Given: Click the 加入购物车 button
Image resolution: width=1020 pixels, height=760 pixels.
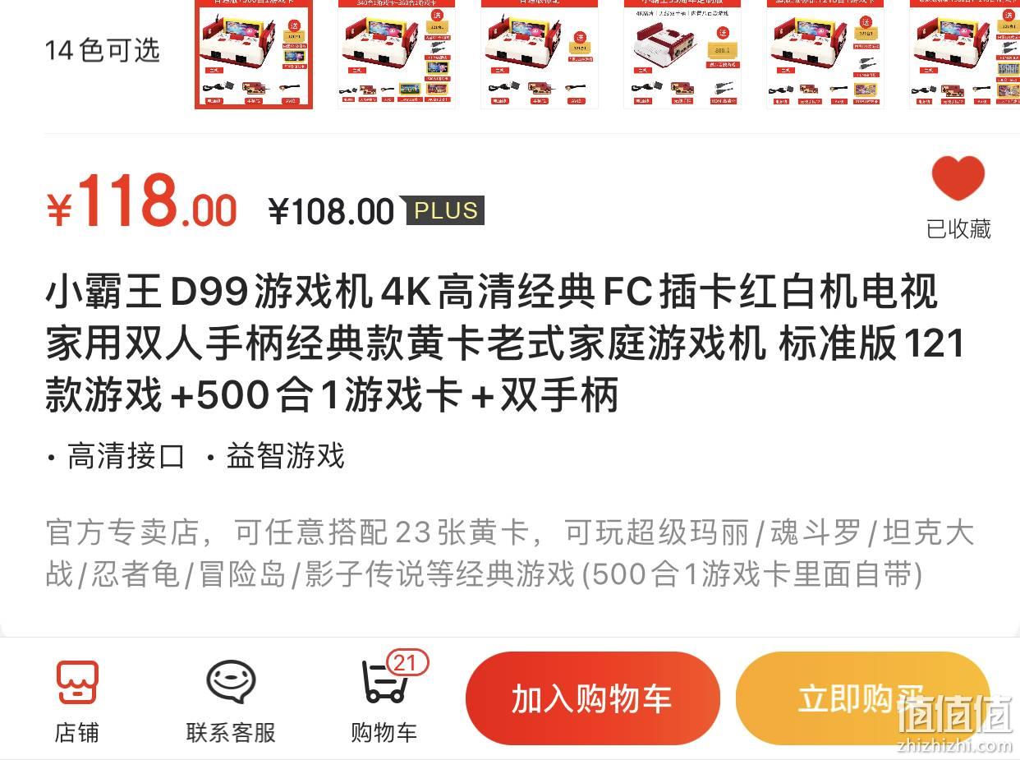Looking at the screenshot, I should coord(592,699).
